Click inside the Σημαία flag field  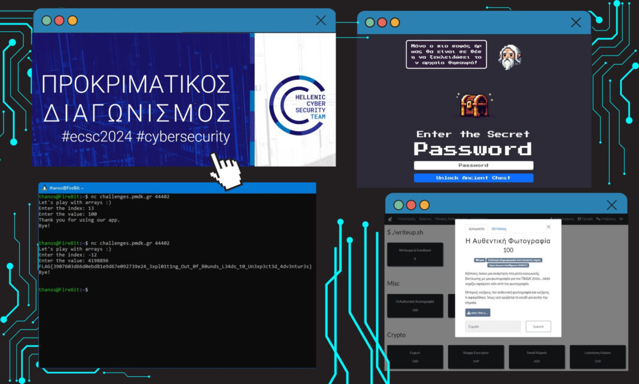pos(492,326)
